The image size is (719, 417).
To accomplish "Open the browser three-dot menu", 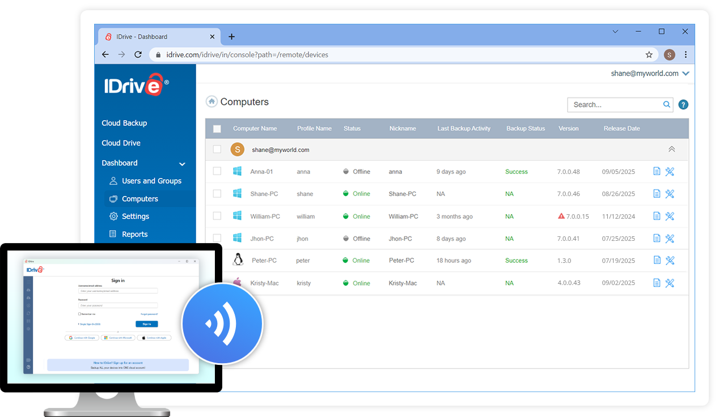I will point(686,55).
